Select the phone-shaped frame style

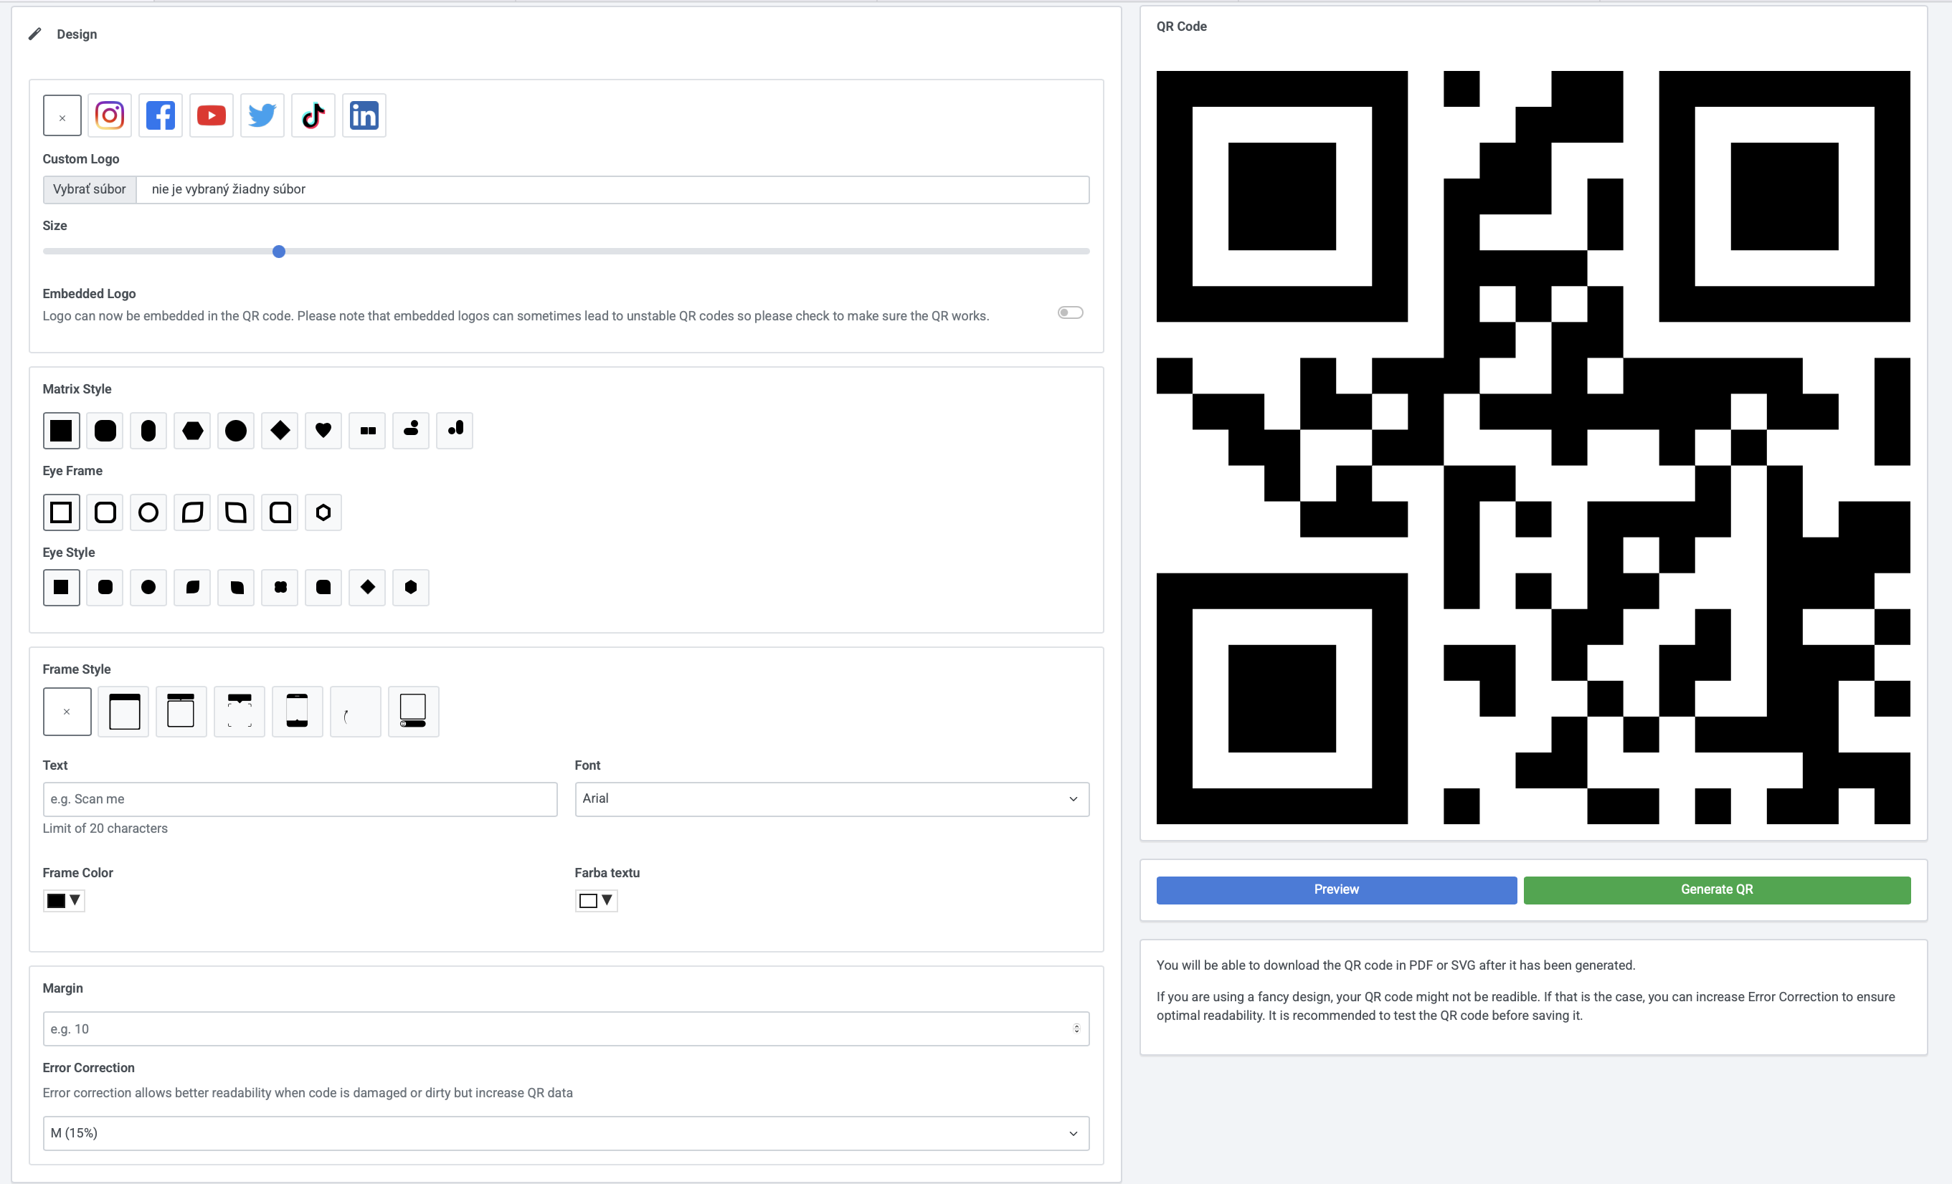click(x=297, y=711)
